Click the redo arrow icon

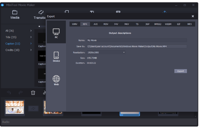(21, 93)
